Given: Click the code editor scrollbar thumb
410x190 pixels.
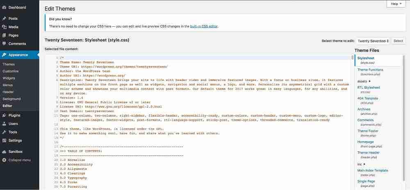Looking at the screenshot, I should click(x=353, y=57).
